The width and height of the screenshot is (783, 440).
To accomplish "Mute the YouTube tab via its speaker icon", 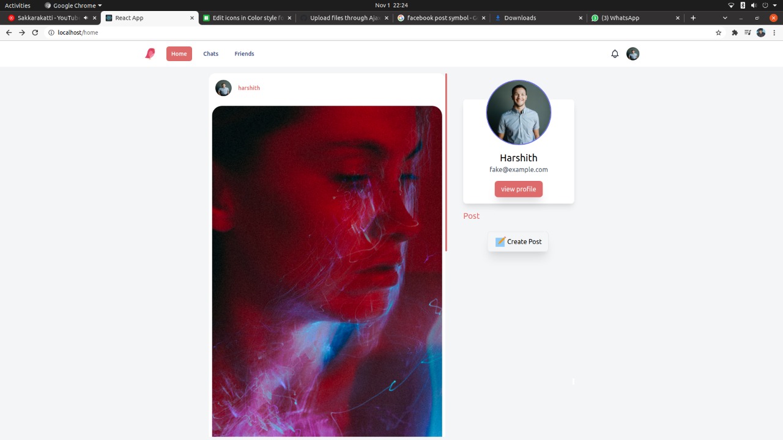I will [x=86, y=18].
